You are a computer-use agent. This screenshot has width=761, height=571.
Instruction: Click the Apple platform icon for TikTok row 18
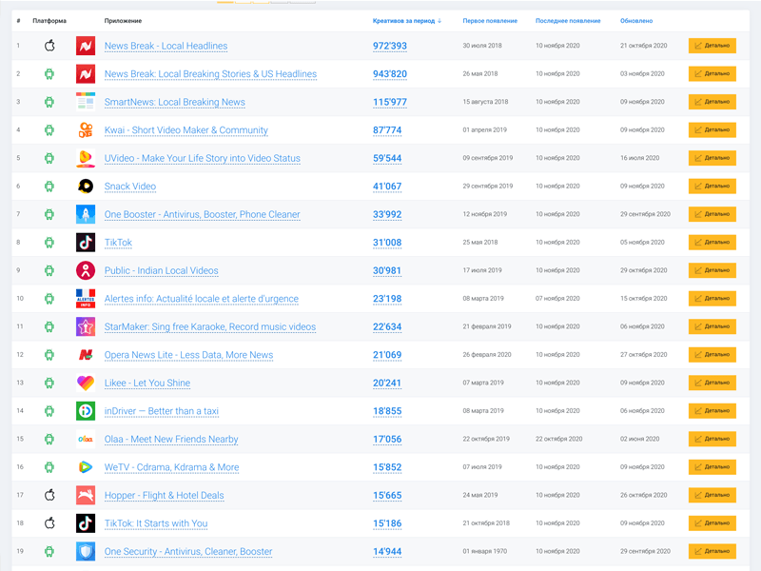point(49,523)
